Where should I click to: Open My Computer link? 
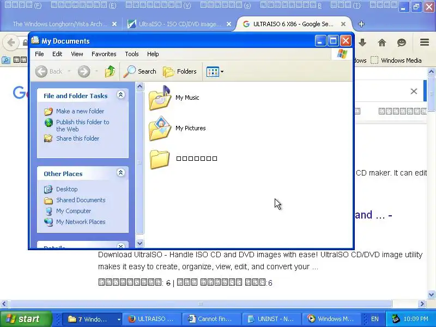coord(74,211)
